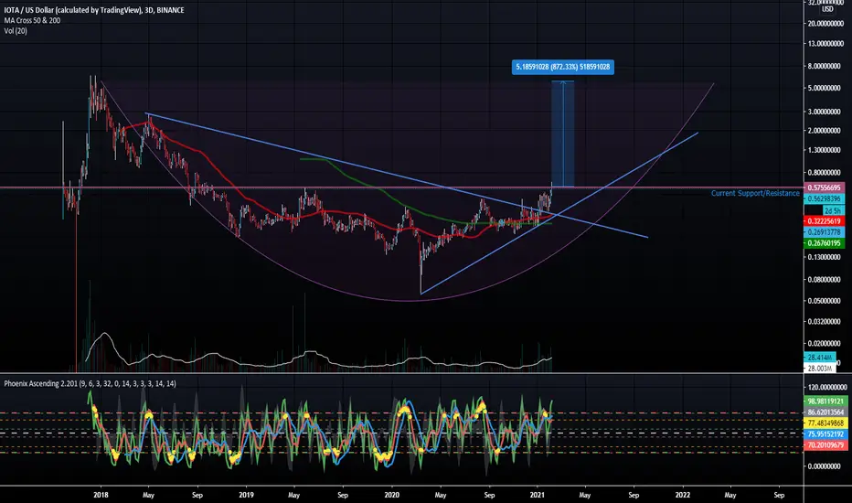The image size is (852, 503).
Task: Click the green 0.26760195 MA value tag
Action: (x=825, y=243)
